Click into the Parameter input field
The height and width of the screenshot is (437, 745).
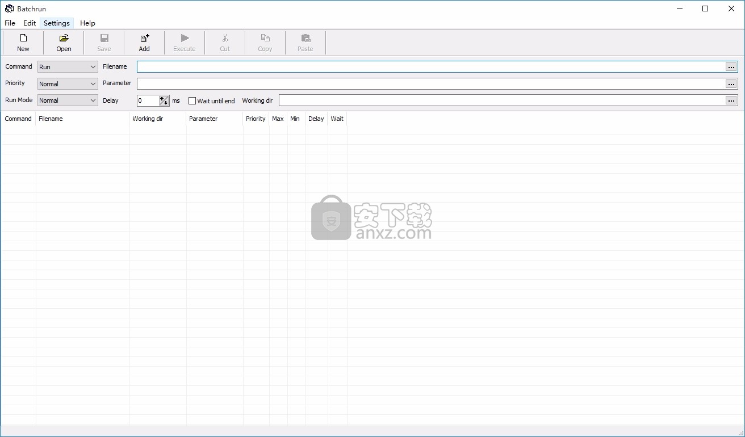click(x=431, y=84)
